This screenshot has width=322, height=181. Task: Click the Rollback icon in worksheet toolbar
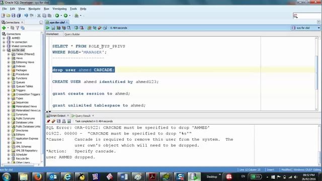pyautogui.click(x=82, y=28)
